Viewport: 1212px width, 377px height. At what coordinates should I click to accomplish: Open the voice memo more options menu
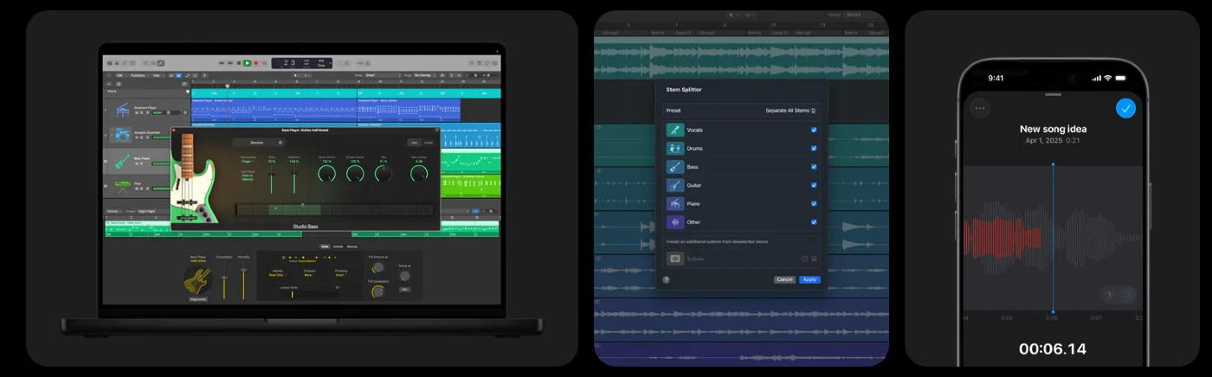click(980, 108)
